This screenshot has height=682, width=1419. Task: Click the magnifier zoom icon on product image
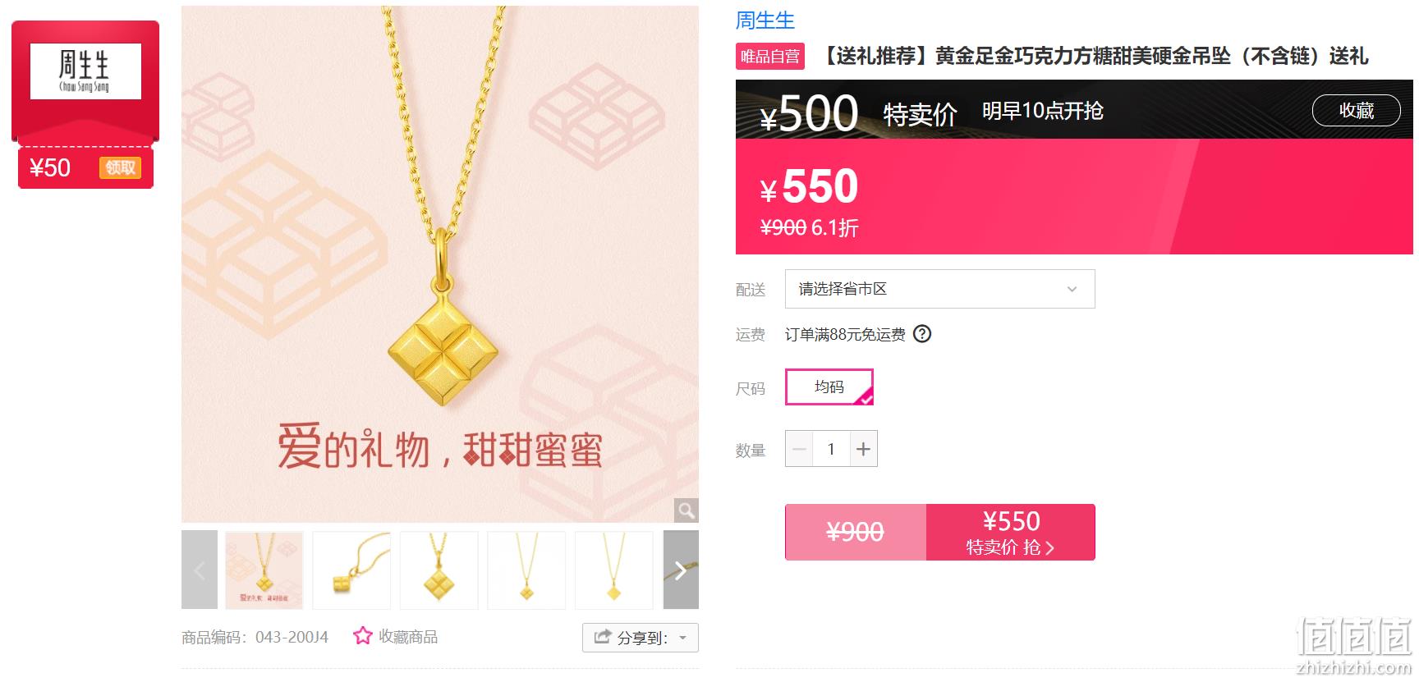coord(686,510)
